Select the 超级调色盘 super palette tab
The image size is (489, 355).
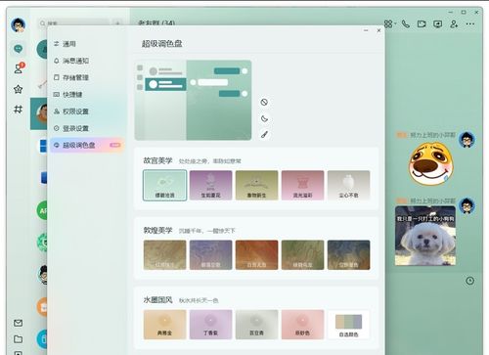point(86,145)
